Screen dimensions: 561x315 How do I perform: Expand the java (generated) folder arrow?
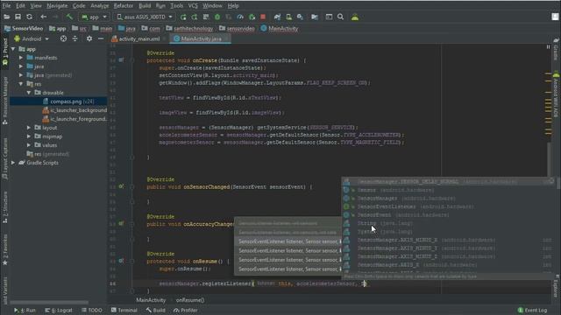[21, 75]
